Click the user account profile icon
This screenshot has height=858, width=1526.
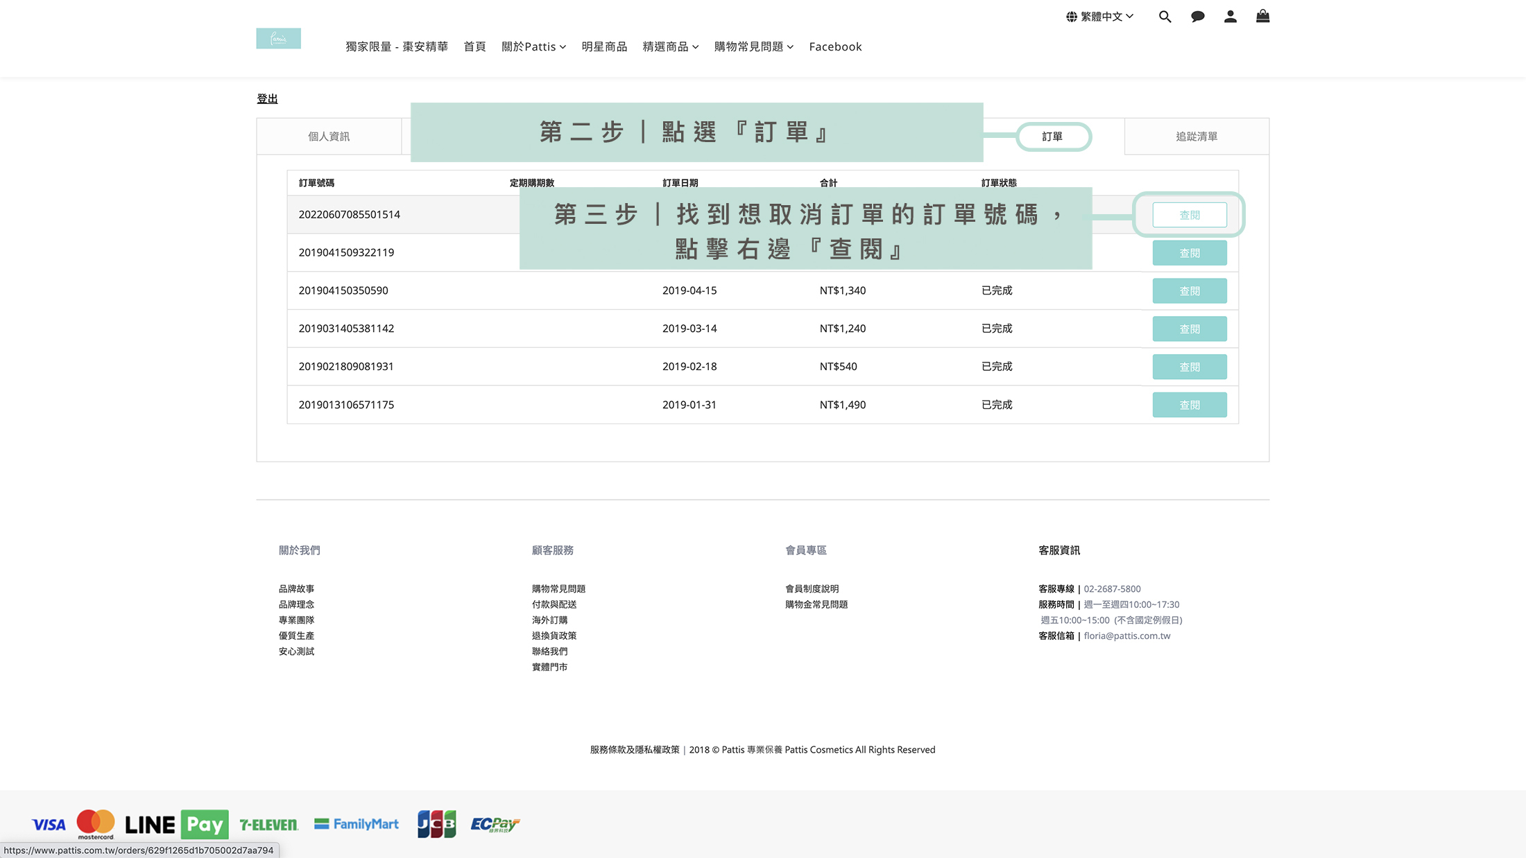(x=1230, y=17)
